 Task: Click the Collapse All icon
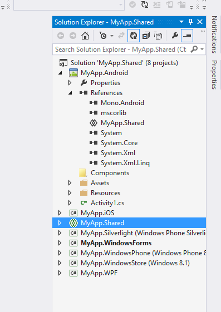click(x=146, y=36)
